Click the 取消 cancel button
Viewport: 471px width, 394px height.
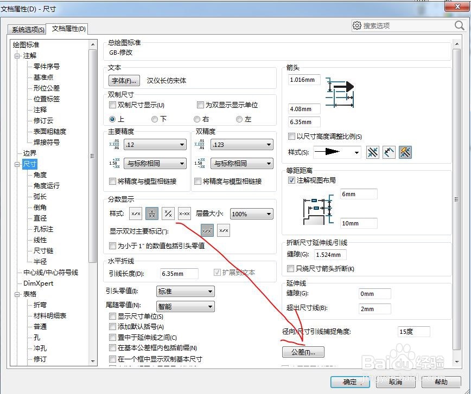click(396, 382)
